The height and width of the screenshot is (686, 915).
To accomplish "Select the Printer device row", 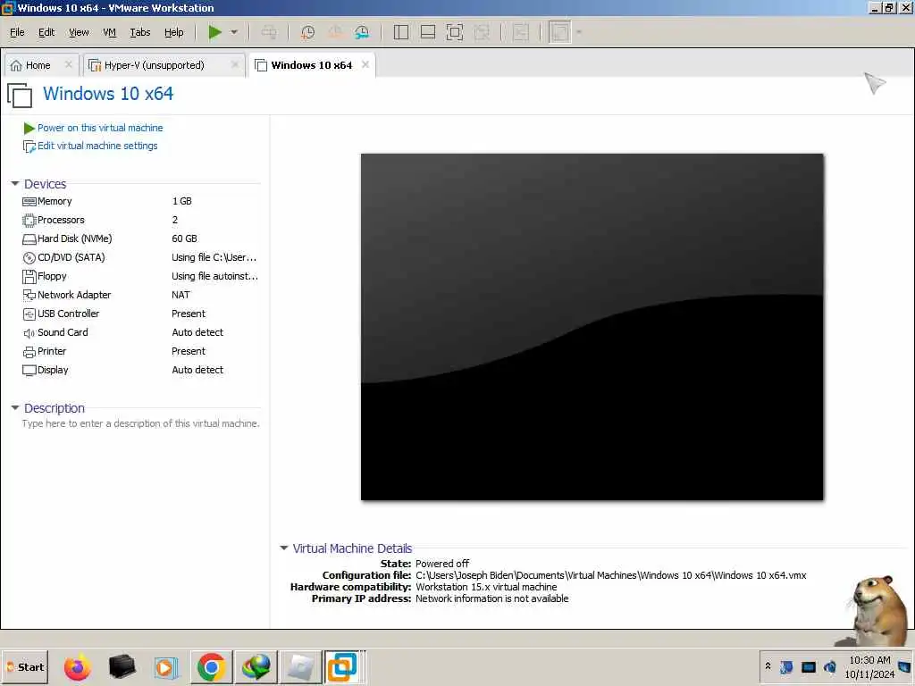I will (140, 351).
